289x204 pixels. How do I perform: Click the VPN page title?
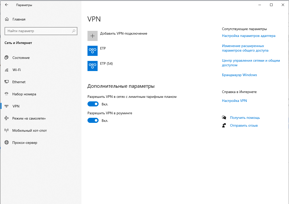(94, 19)
